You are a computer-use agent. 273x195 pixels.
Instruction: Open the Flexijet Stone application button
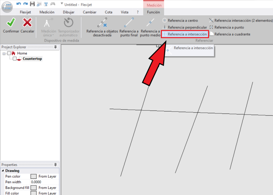point(7,7)
